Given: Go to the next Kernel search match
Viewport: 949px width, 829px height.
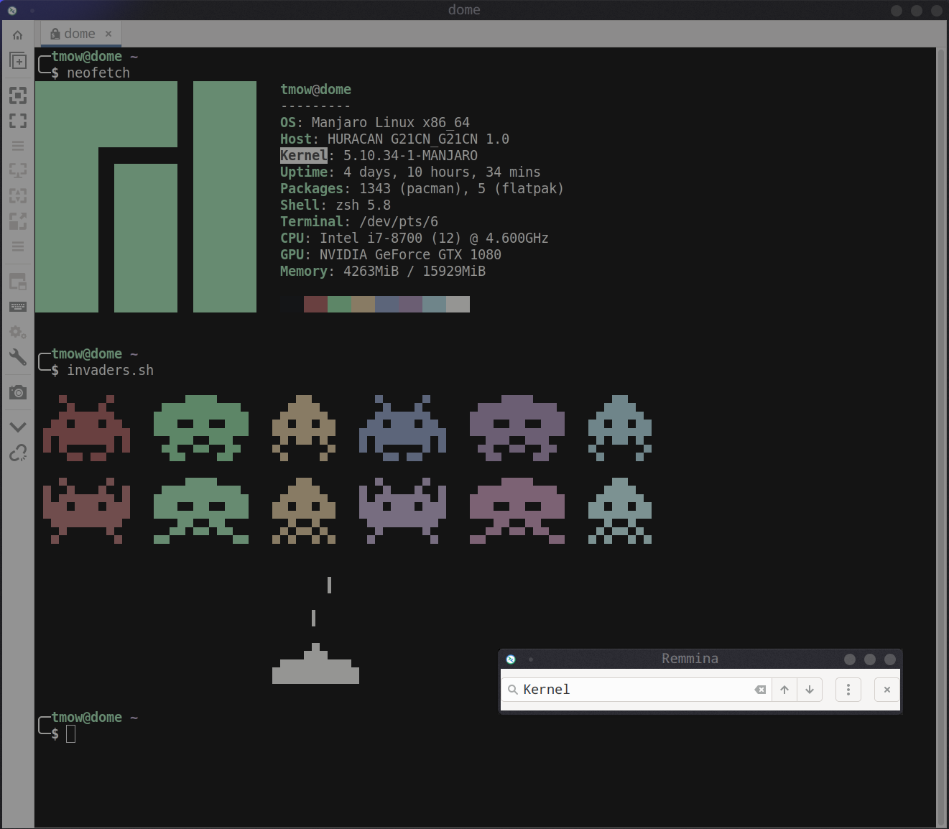Looking at the screenshot, I should (x=810, y=689).
